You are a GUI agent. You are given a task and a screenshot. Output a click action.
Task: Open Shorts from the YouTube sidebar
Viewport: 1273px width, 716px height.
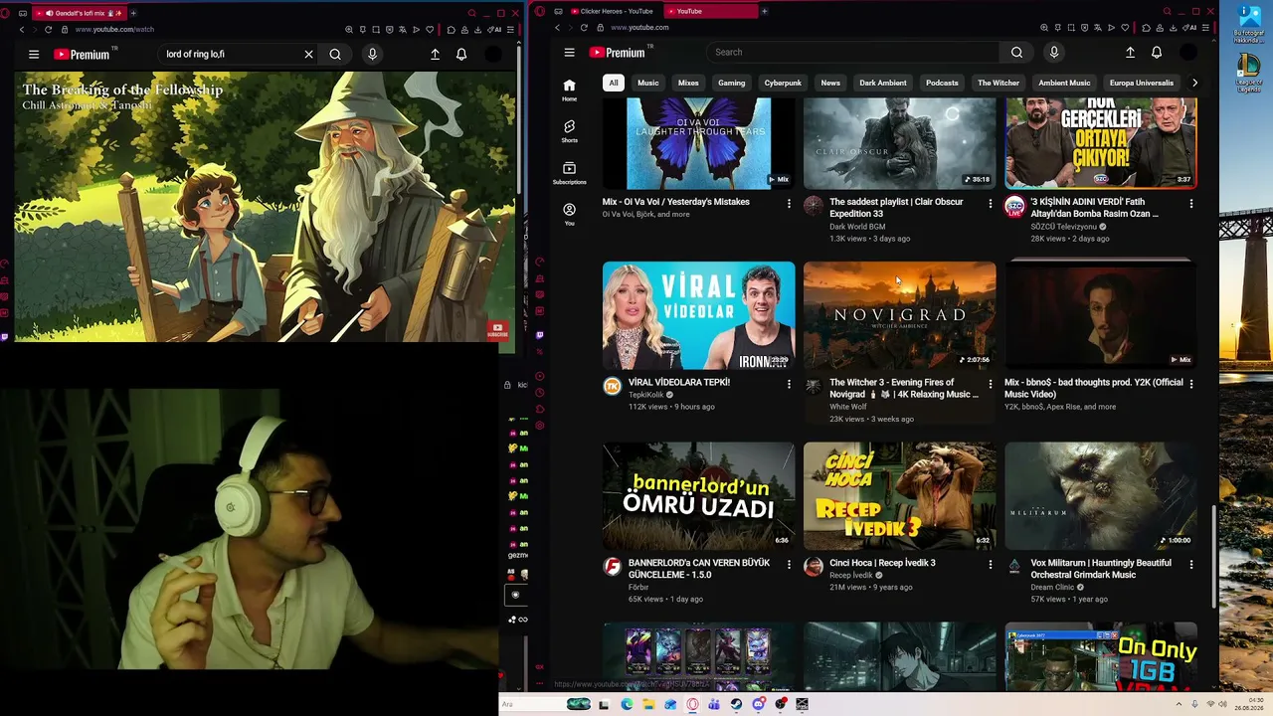pyautogui.click(x=569, y=131)
